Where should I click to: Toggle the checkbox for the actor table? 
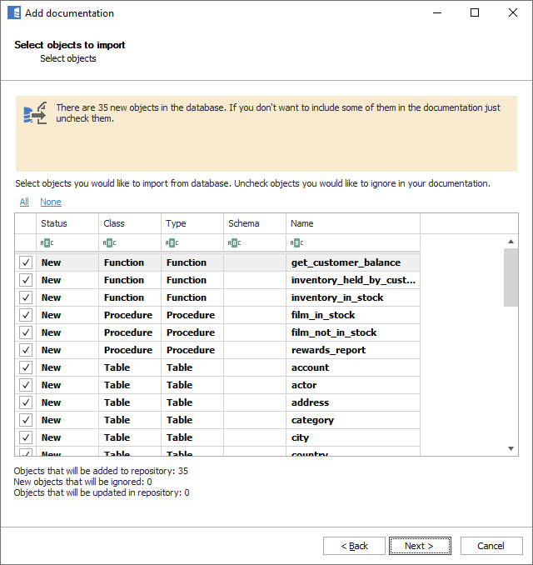[x=26, y=385]
